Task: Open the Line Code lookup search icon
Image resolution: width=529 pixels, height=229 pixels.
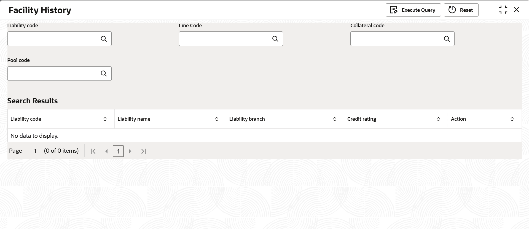Action: (x=275, y=39)
